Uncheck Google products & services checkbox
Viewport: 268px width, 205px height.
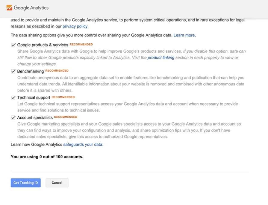pos(13,45)
